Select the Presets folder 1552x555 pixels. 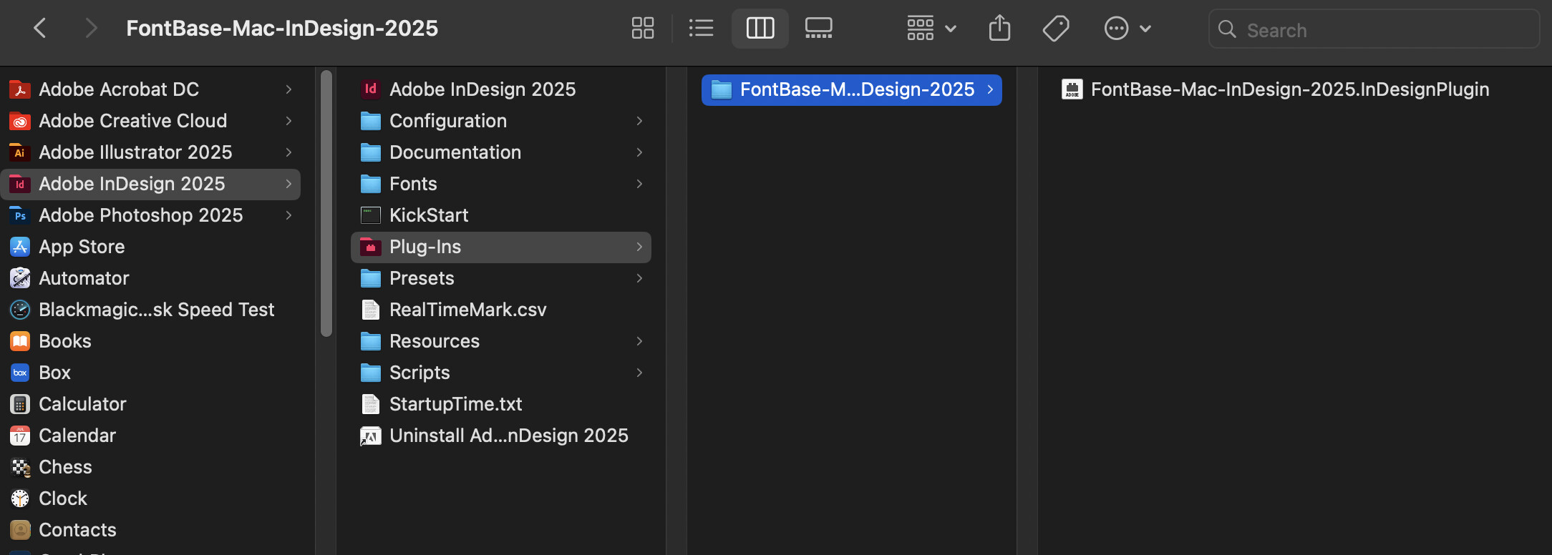[x=501, y=278]
